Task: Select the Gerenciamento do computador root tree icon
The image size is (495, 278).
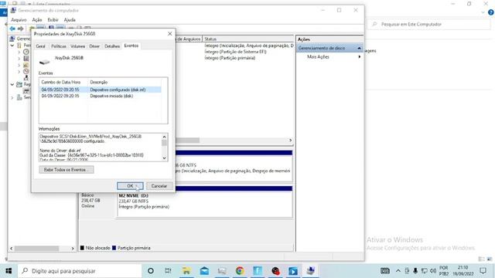Action: point(12,39)
